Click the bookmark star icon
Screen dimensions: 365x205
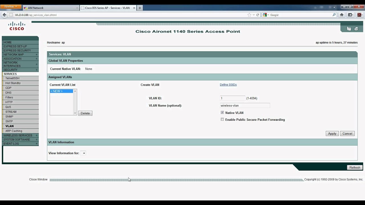250,15
